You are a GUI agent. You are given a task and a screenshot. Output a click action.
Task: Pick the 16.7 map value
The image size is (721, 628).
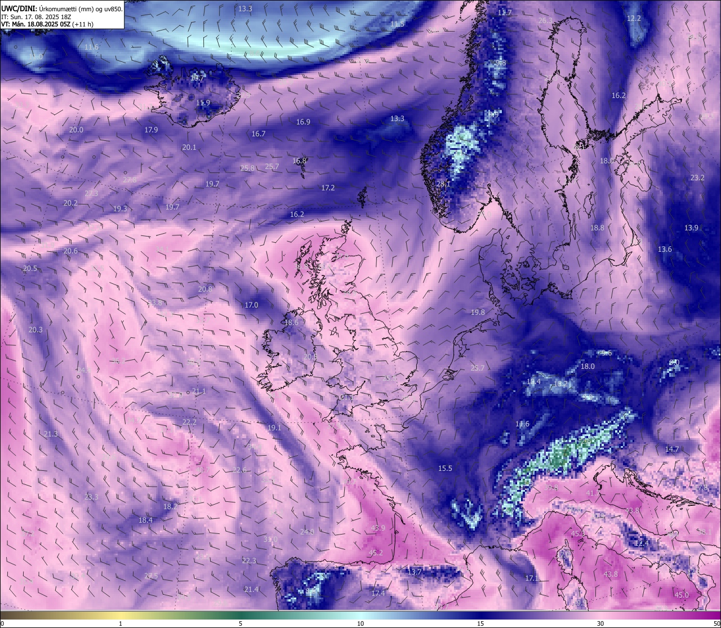click(259, 133)
